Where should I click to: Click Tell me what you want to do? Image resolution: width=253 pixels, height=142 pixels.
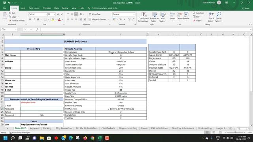[x=105, y=8]
